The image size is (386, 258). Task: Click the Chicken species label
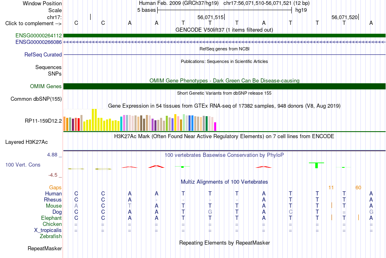click(52, 224)
